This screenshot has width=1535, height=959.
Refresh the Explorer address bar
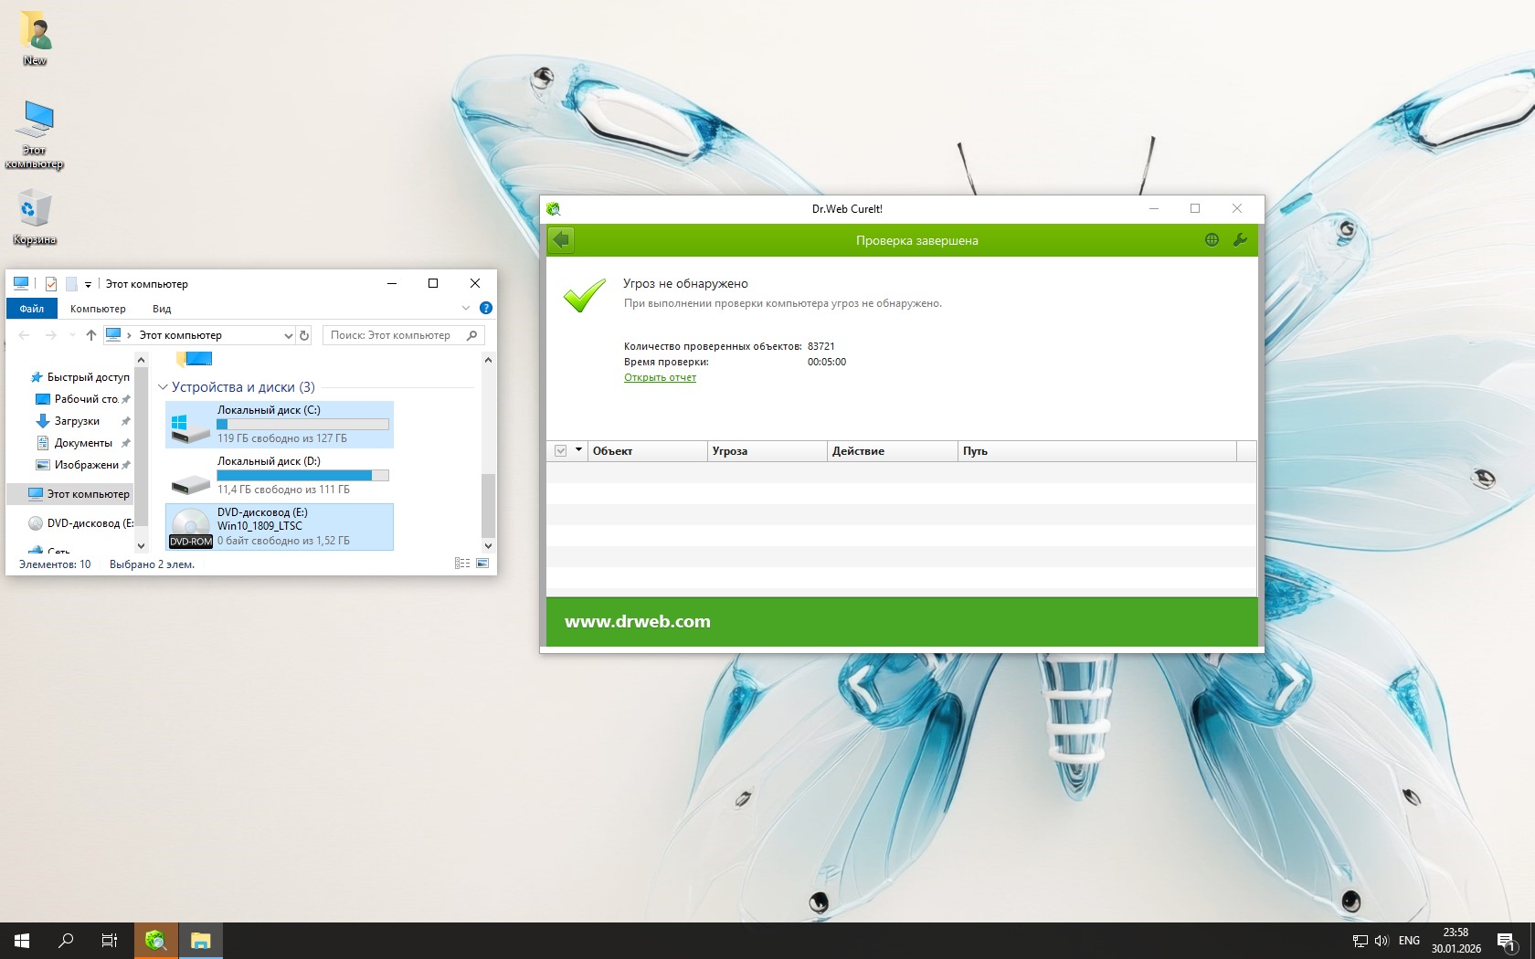pyautogui.click(x=304, y=335)
